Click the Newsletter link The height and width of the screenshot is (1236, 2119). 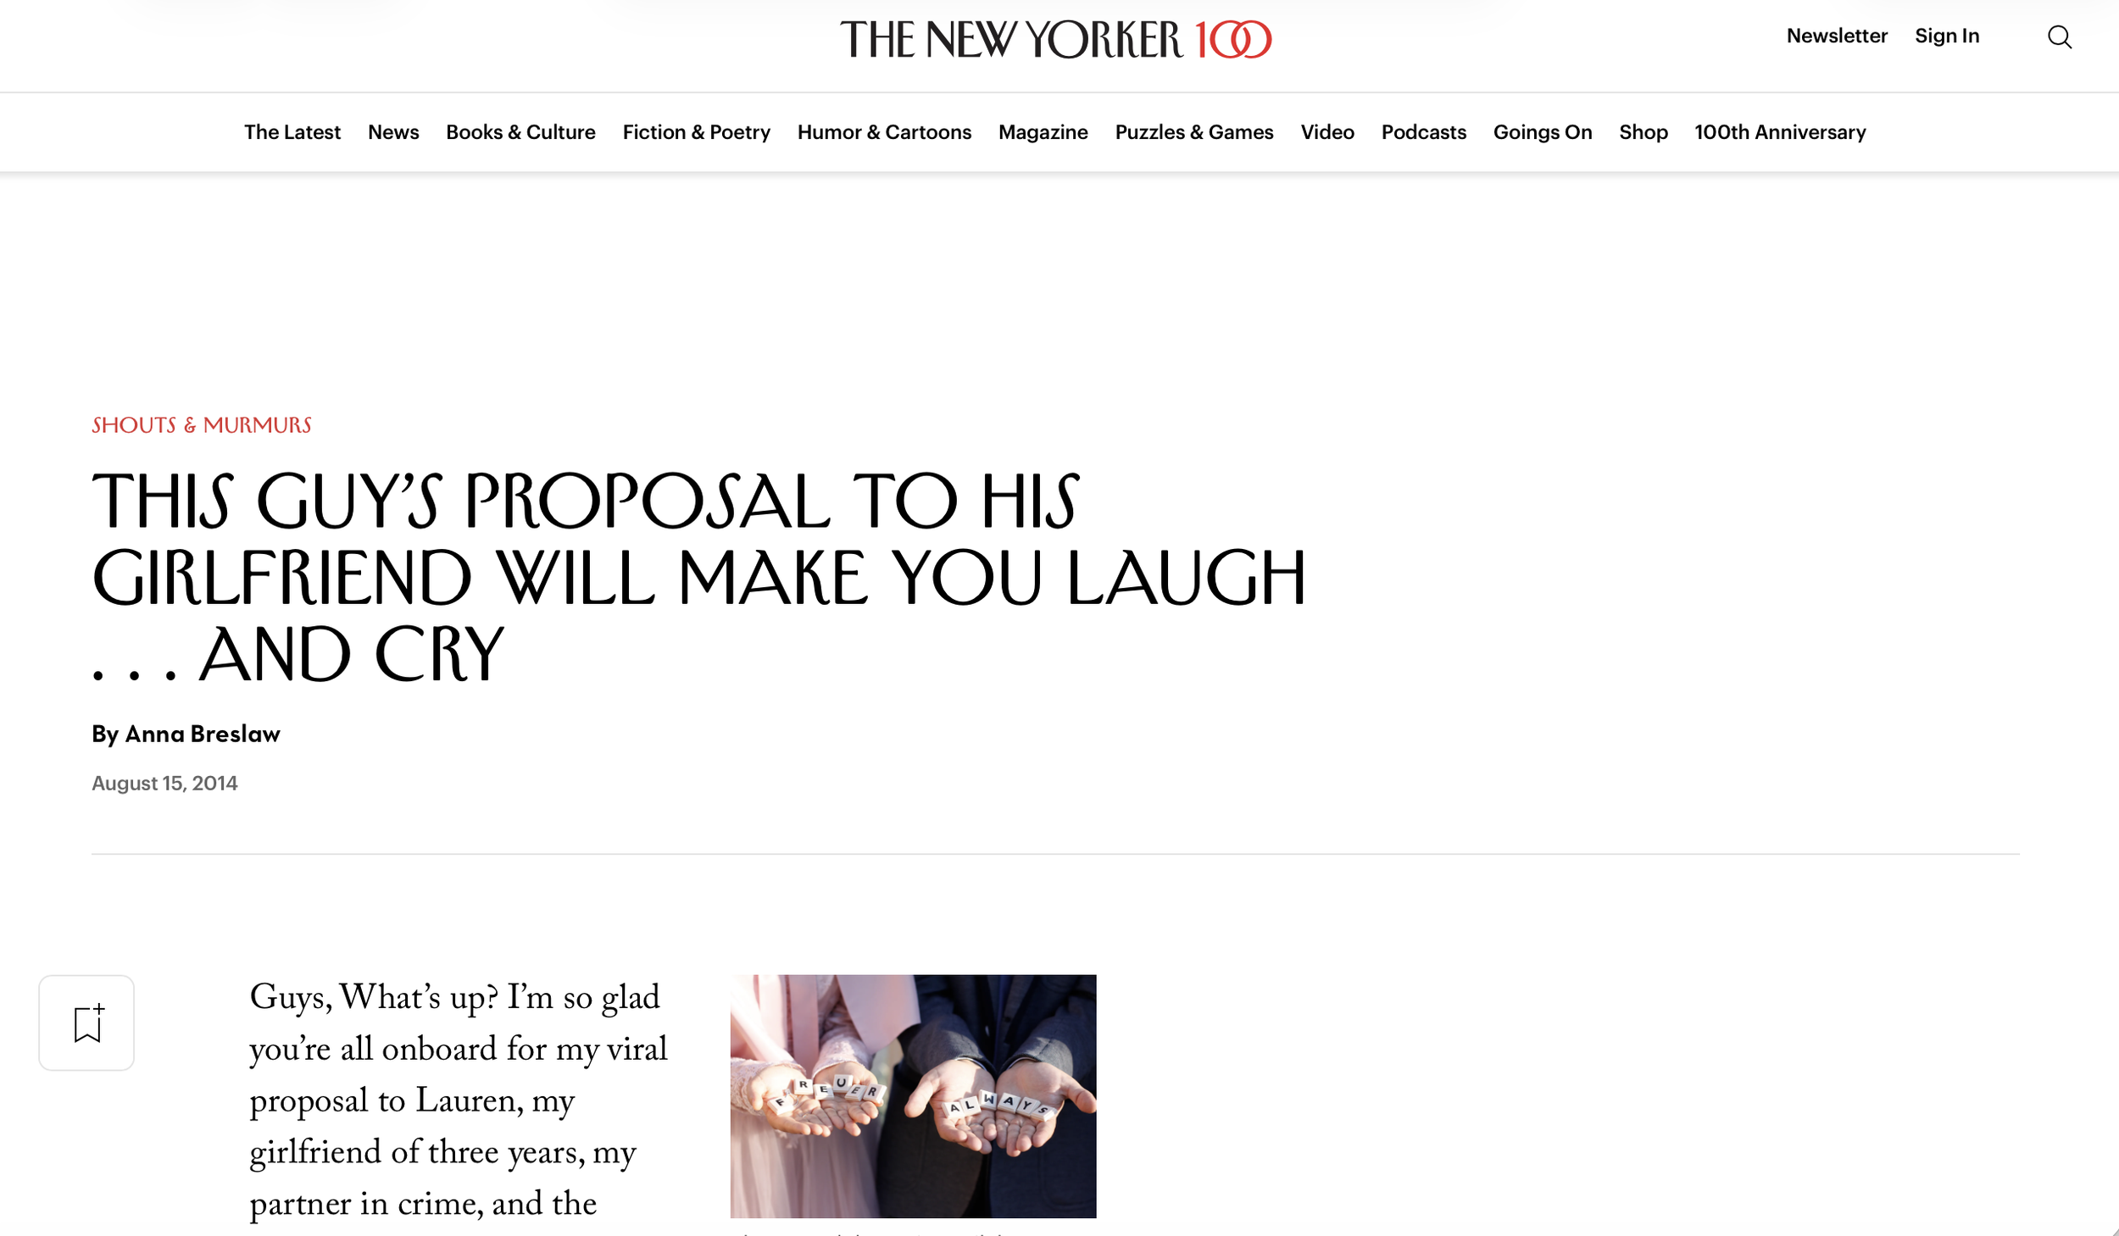tap(1837, 36)
